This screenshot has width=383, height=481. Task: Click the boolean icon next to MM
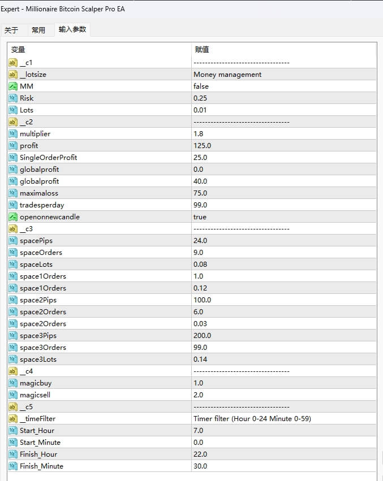pyautogui.click(x=12, y=86)
